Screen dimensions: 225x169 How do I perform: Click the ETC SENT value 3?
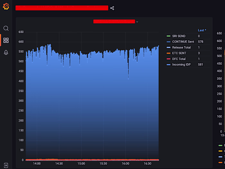pos(199,53)
